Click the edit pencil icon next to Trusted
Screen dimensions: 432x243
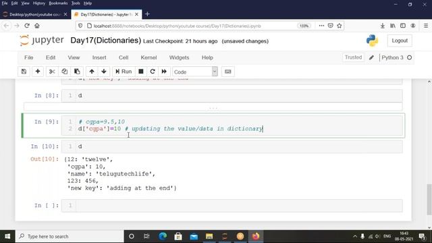371,57
